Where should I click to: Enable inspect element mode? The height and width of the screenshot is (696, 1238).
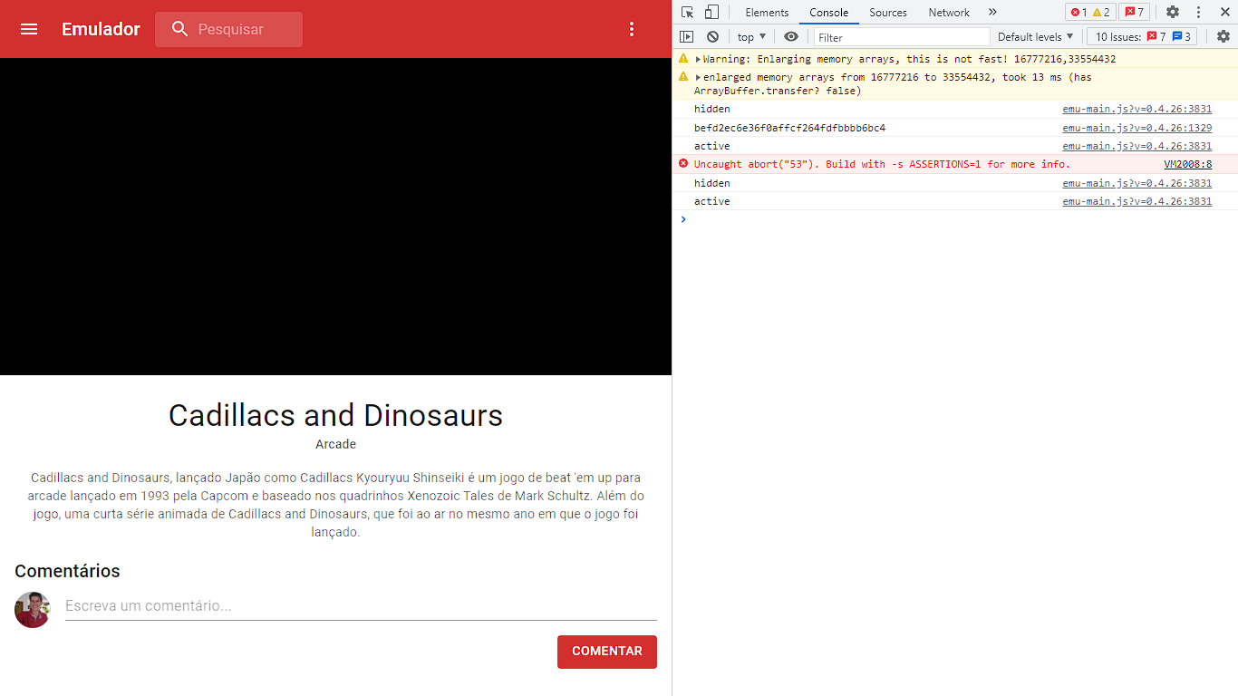tap(687, 12)
